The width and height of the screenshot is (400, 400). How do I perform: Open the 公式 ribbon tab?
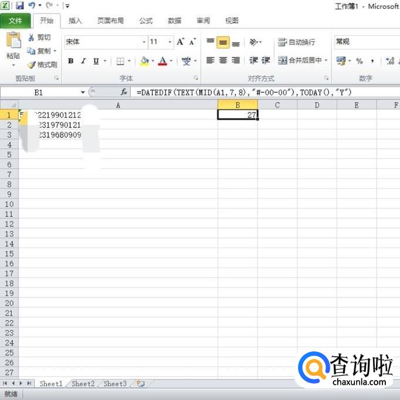(146, 21)
